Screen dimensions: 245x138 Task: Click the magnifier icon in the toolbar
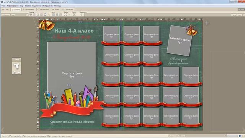pyautogui.click(x=49, y=15)
